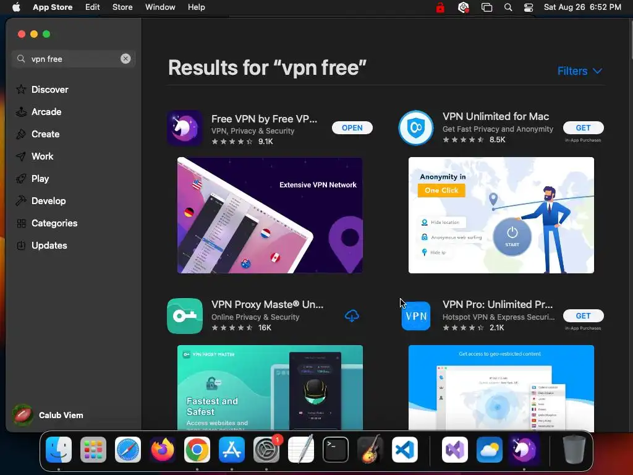
Task: Click the VPN Proxy Master key icon
Action: pyautogui.click(x=185, y=316)
